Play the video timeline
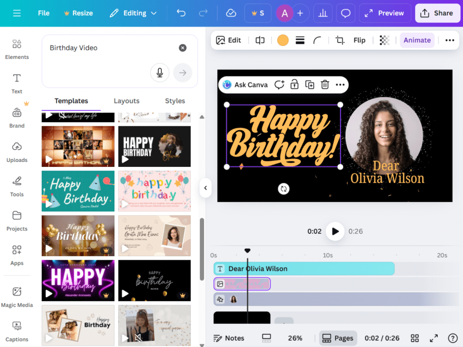 pos(335,231)
